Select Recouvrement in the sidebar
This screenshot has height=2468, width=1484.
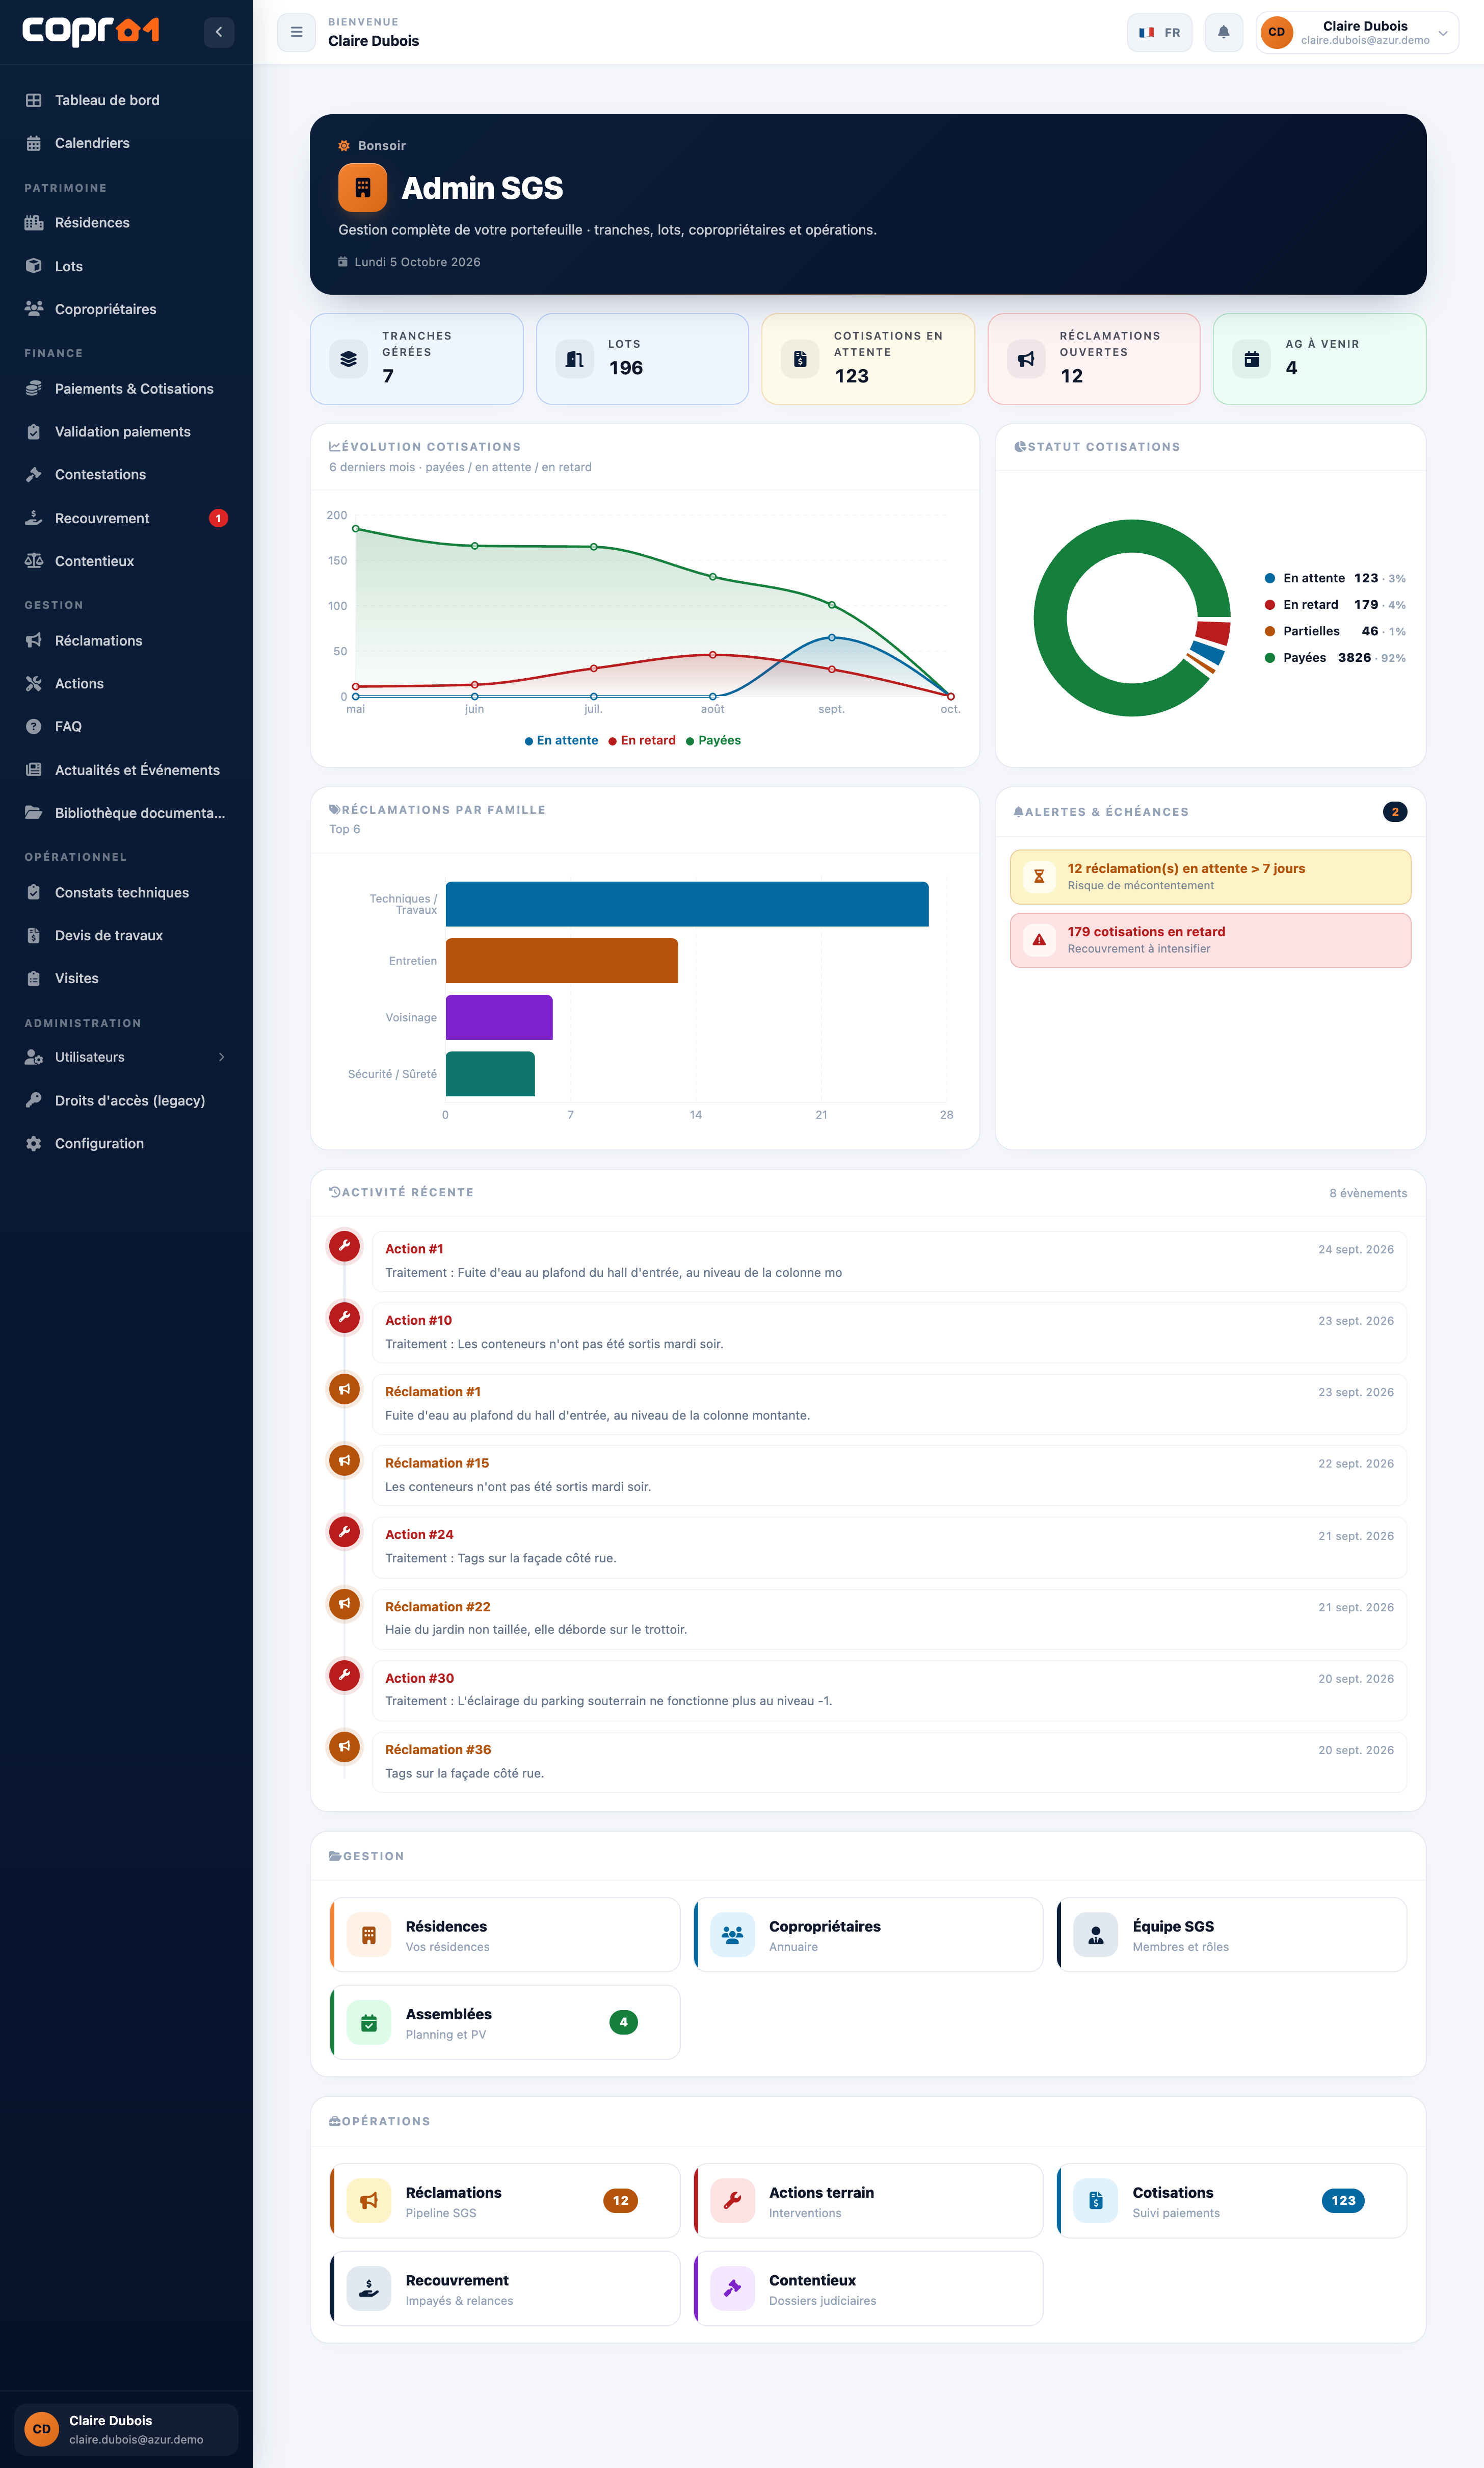(x=126, y=518)
